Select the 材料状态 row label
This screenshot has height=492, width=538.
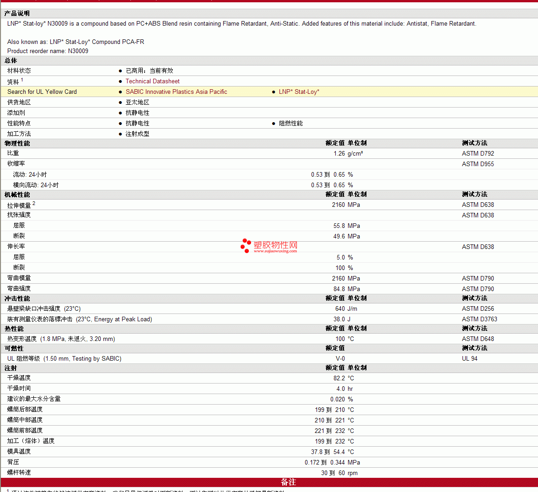19,71
